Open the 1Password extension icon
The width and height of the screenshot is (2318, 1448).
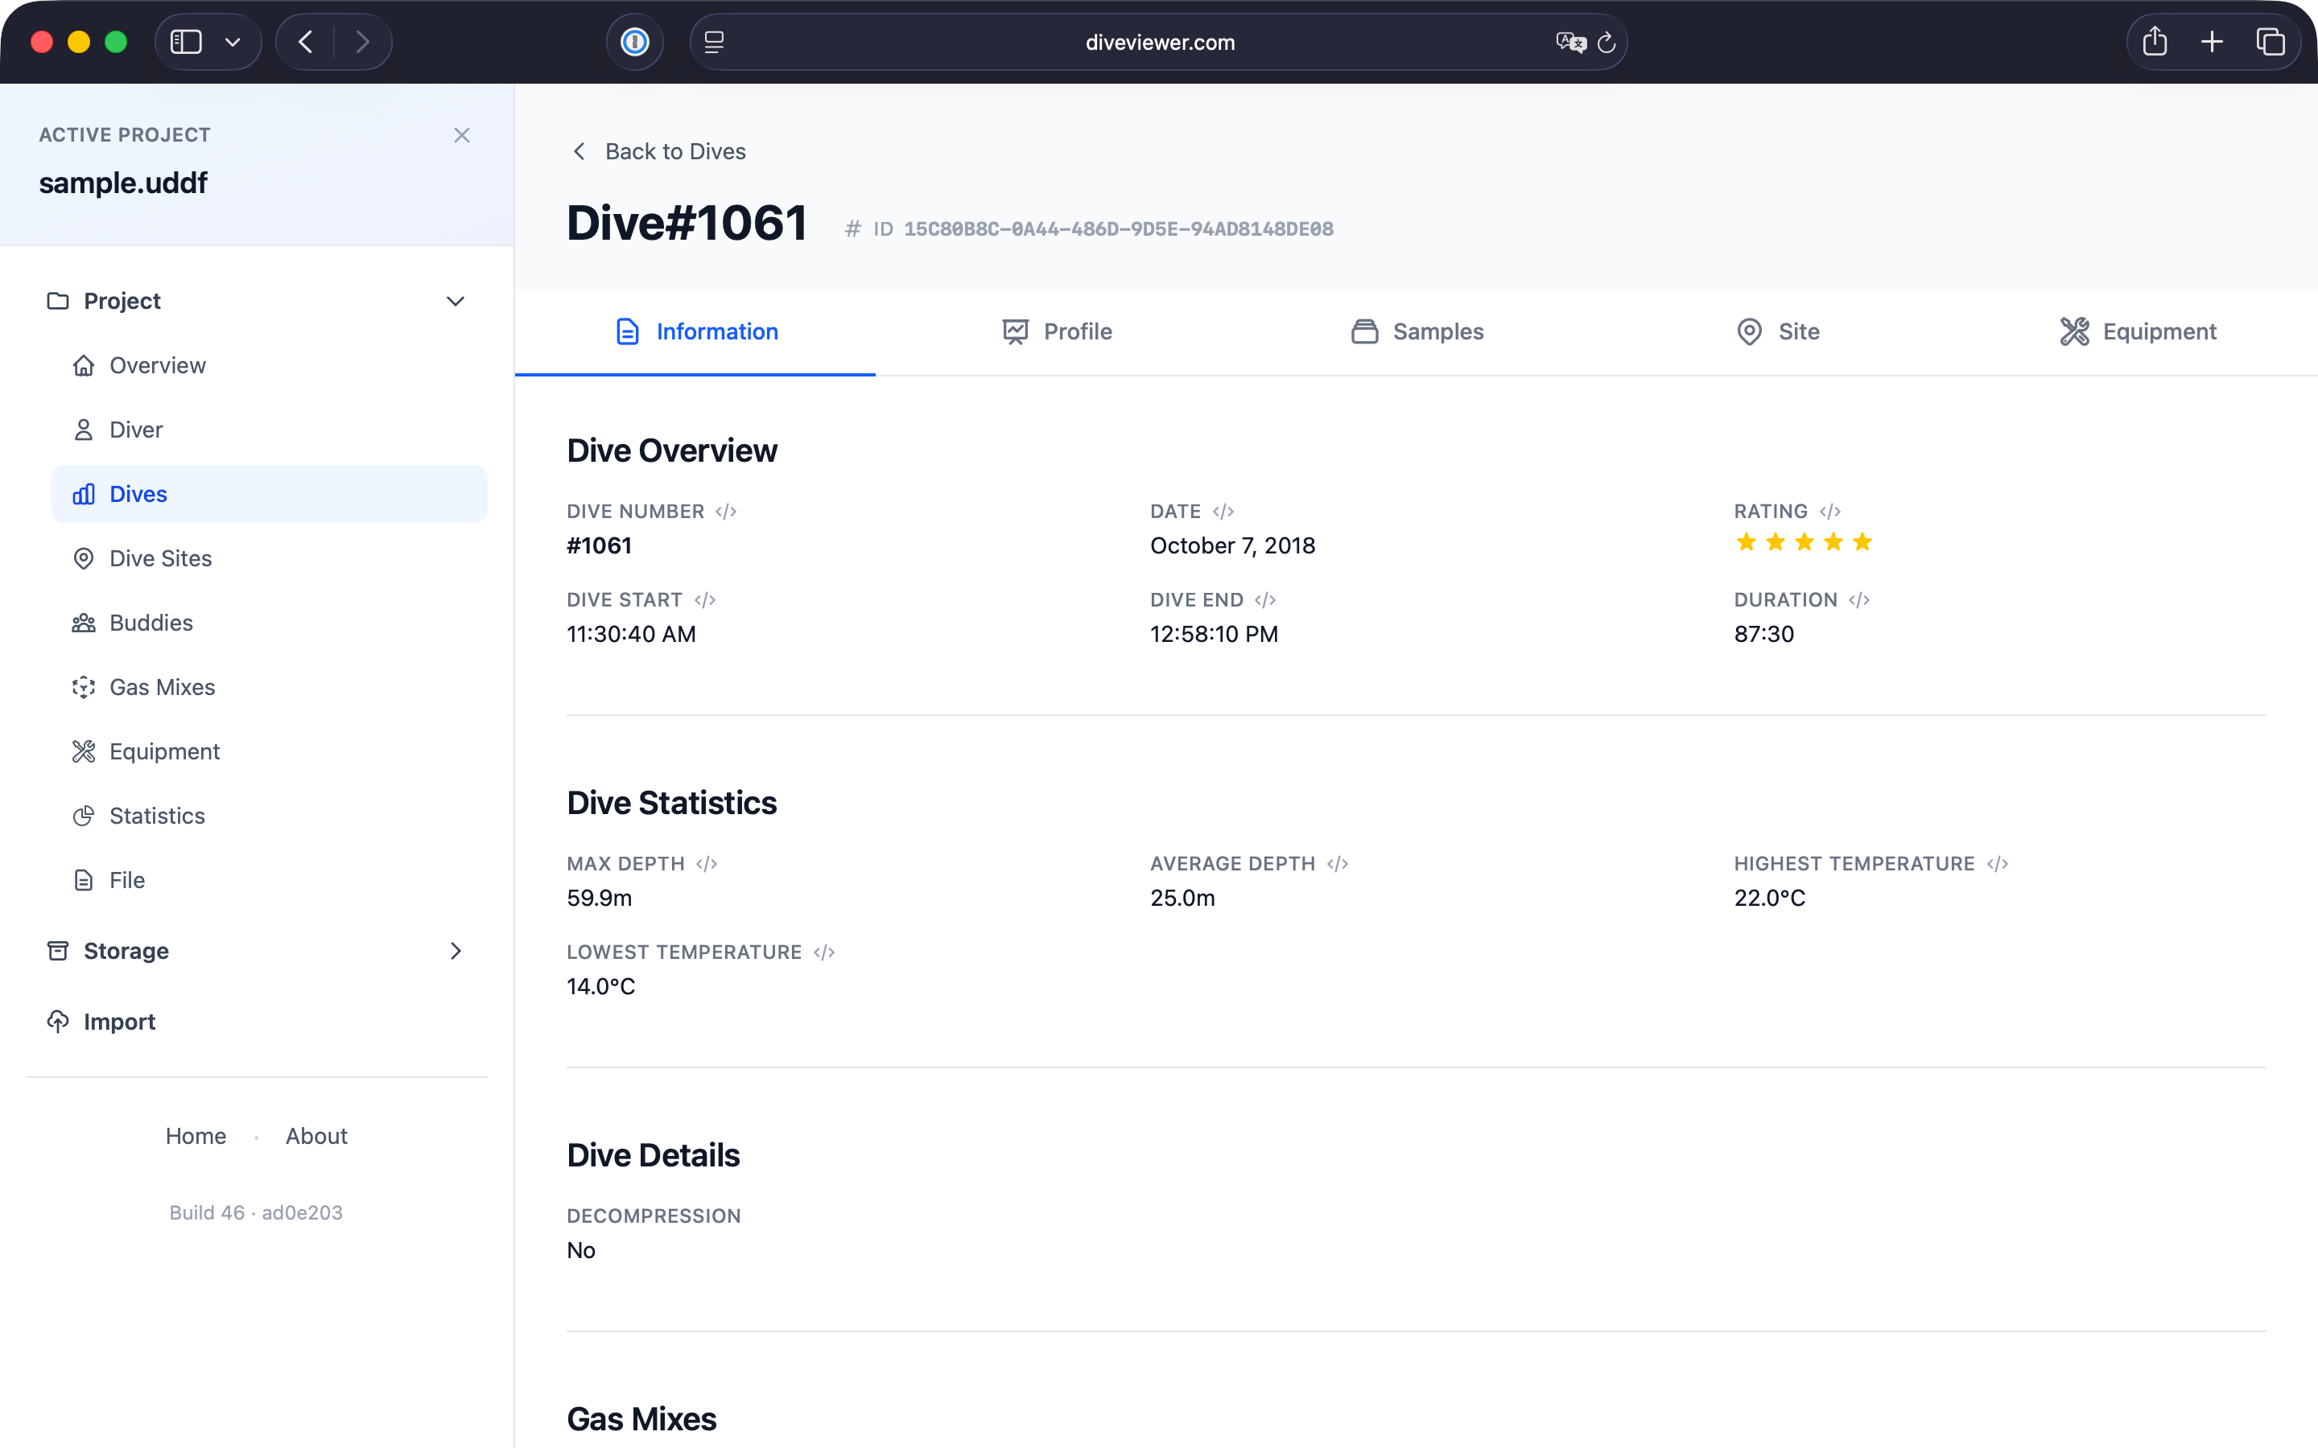(x=635, y=42)
